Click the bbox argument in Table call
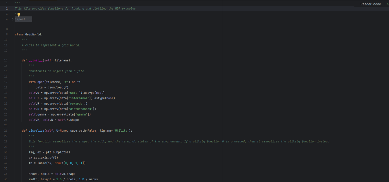 coord(59,163)
